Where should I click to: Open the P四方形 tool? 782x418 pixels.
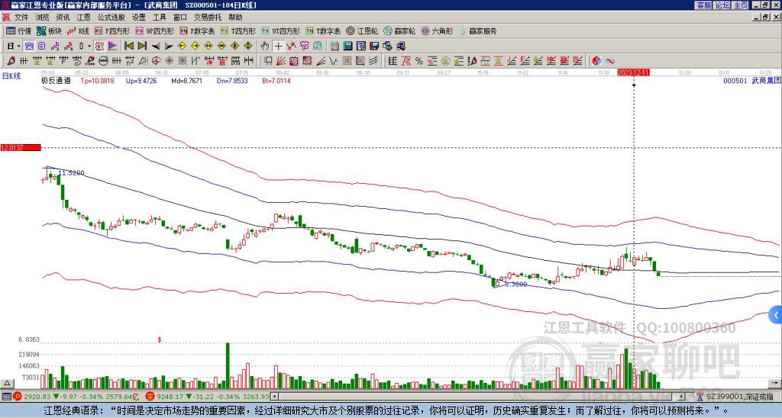pyautogui.click(x=112, y=31)
